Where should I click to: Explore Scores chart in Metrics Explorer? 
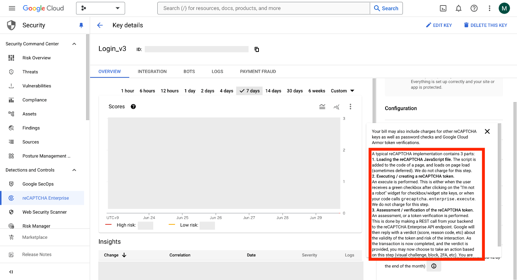coord(336,106)
